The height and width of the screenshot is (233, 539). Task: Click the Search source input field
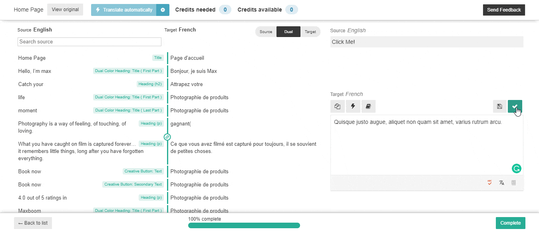click(x=89, y=42)
